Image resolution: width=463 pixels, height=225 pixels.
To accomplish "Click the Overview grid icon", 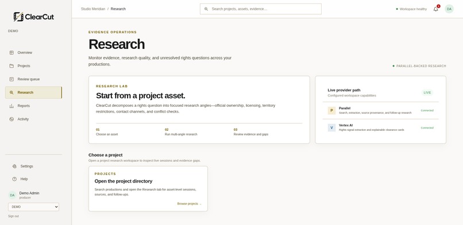I will tap(11, 52).
